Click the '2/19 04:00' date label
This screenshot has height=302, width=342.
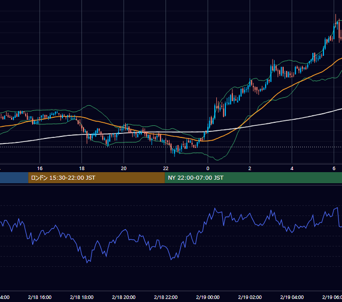coord(292,297)
